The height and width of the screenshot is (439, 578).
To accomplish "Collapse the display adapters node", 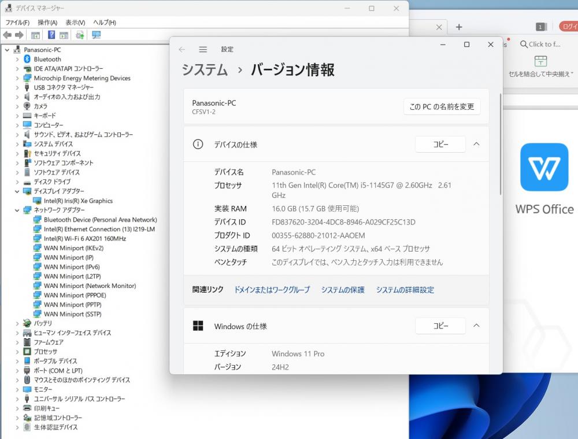I will [17, 191].
